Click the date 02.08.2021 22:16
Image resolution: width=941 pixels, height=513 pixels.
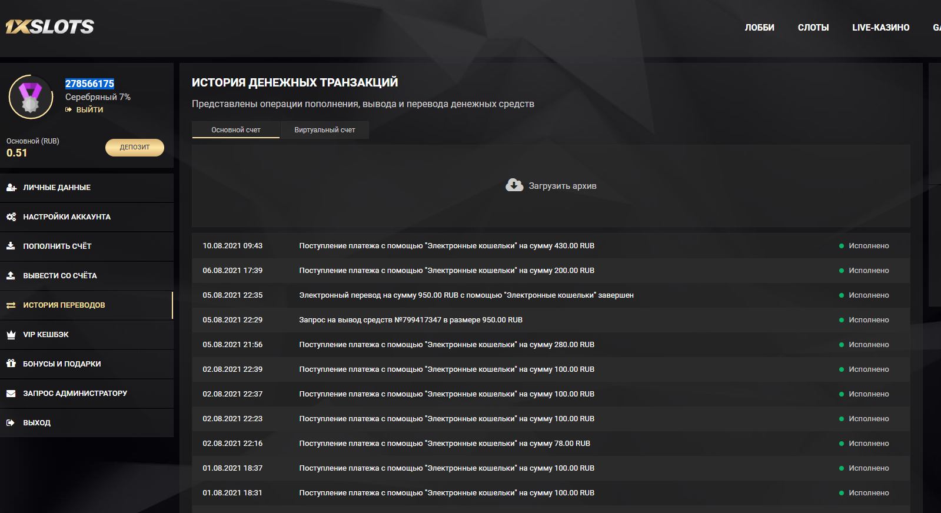coord(232,444)
